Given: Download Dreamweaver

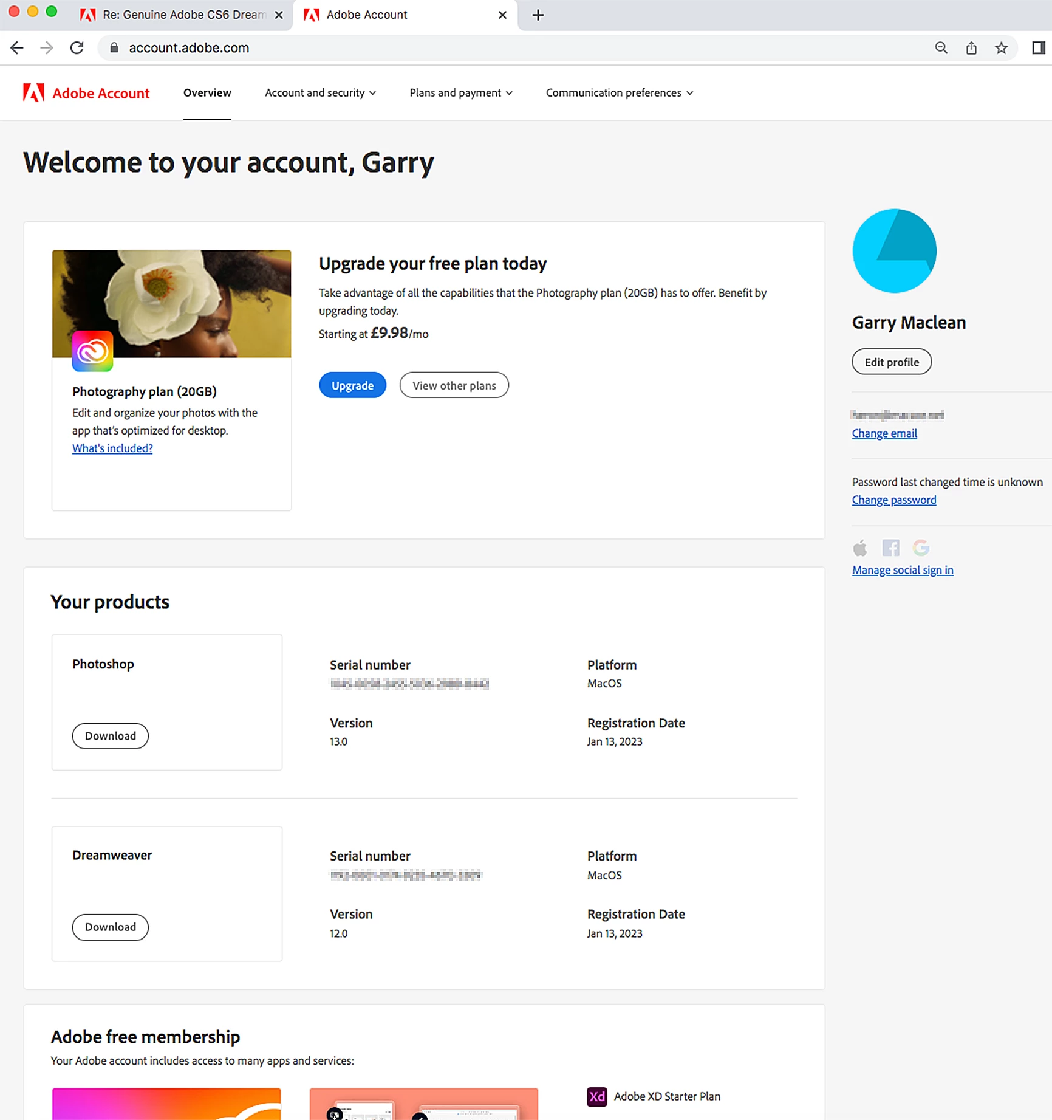Looking at the screenshot, I should (x=111, y=927).
